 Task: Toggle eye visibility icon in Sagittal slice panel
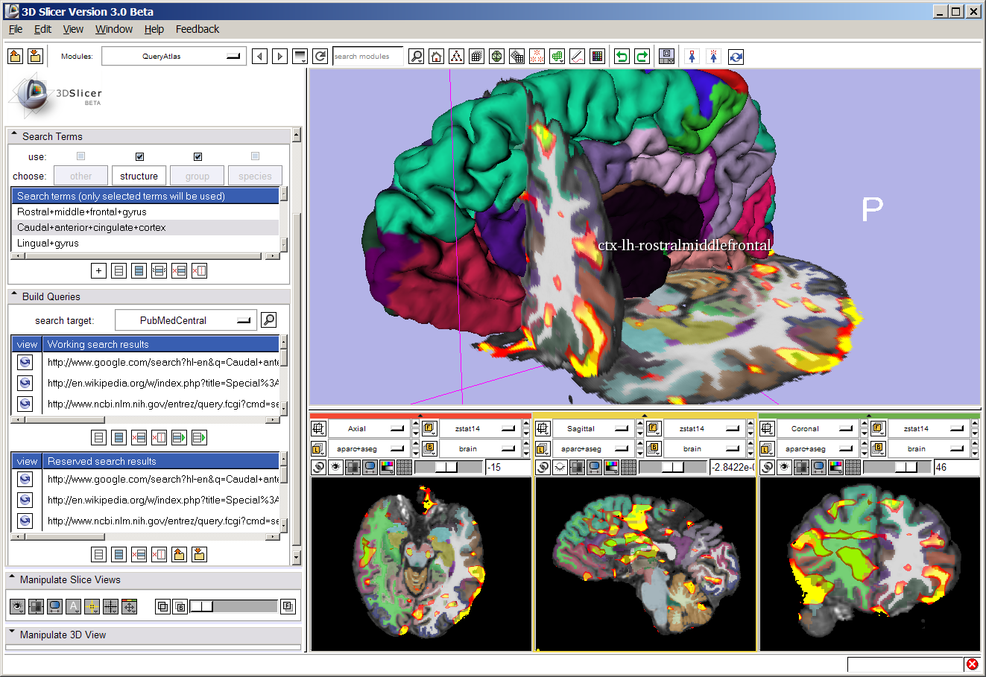tap(560, 468)
